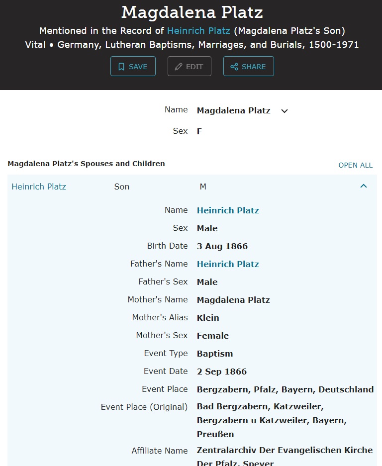This screenshot has width=382, height=466.
Task: Open all spouses and children records
Action: tap(355, 165)
